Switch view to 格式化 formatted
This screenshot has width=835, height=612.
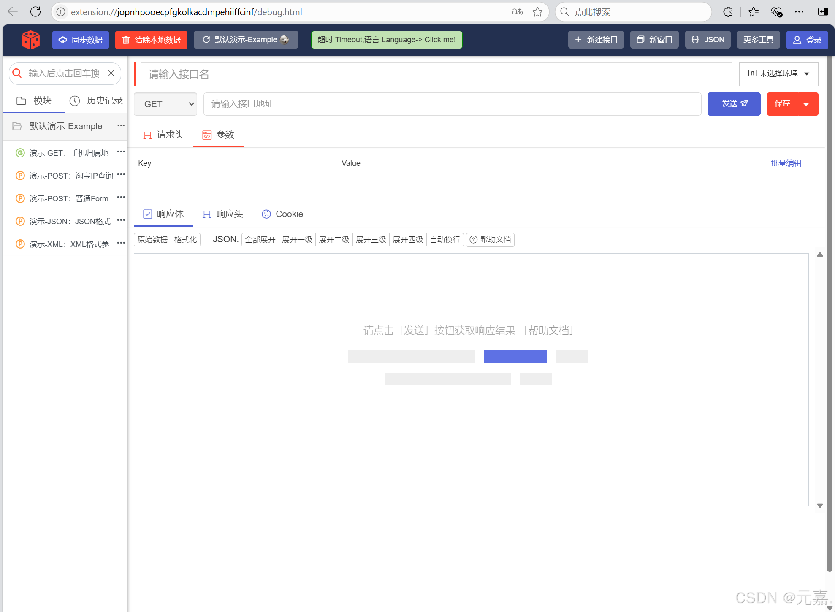coord(185,240)
